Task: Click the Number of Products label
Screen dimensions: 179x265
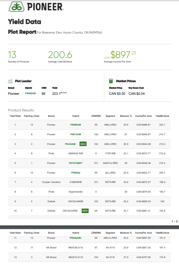Action: 19,62
